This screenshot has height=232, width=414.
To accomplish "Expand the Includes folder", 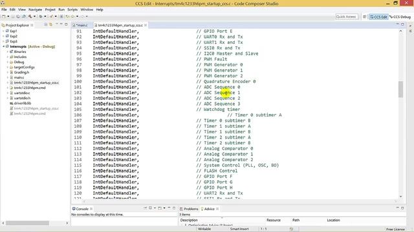I will [7, 57].
